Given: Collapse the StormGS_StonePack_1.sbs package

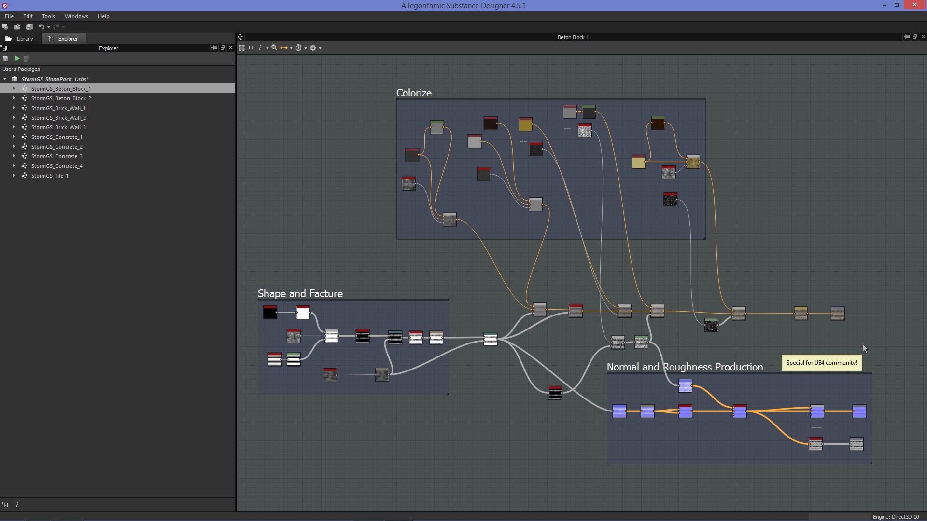Looking at the screenshot, I should [4, 79].
